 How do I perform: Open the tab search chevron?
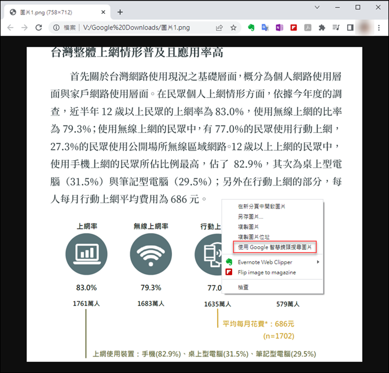click(x=317, y=7)
